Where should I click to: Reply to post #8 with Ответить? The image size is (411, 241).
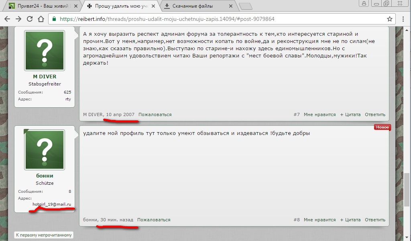pyautogui.click(x=375, y=220)
